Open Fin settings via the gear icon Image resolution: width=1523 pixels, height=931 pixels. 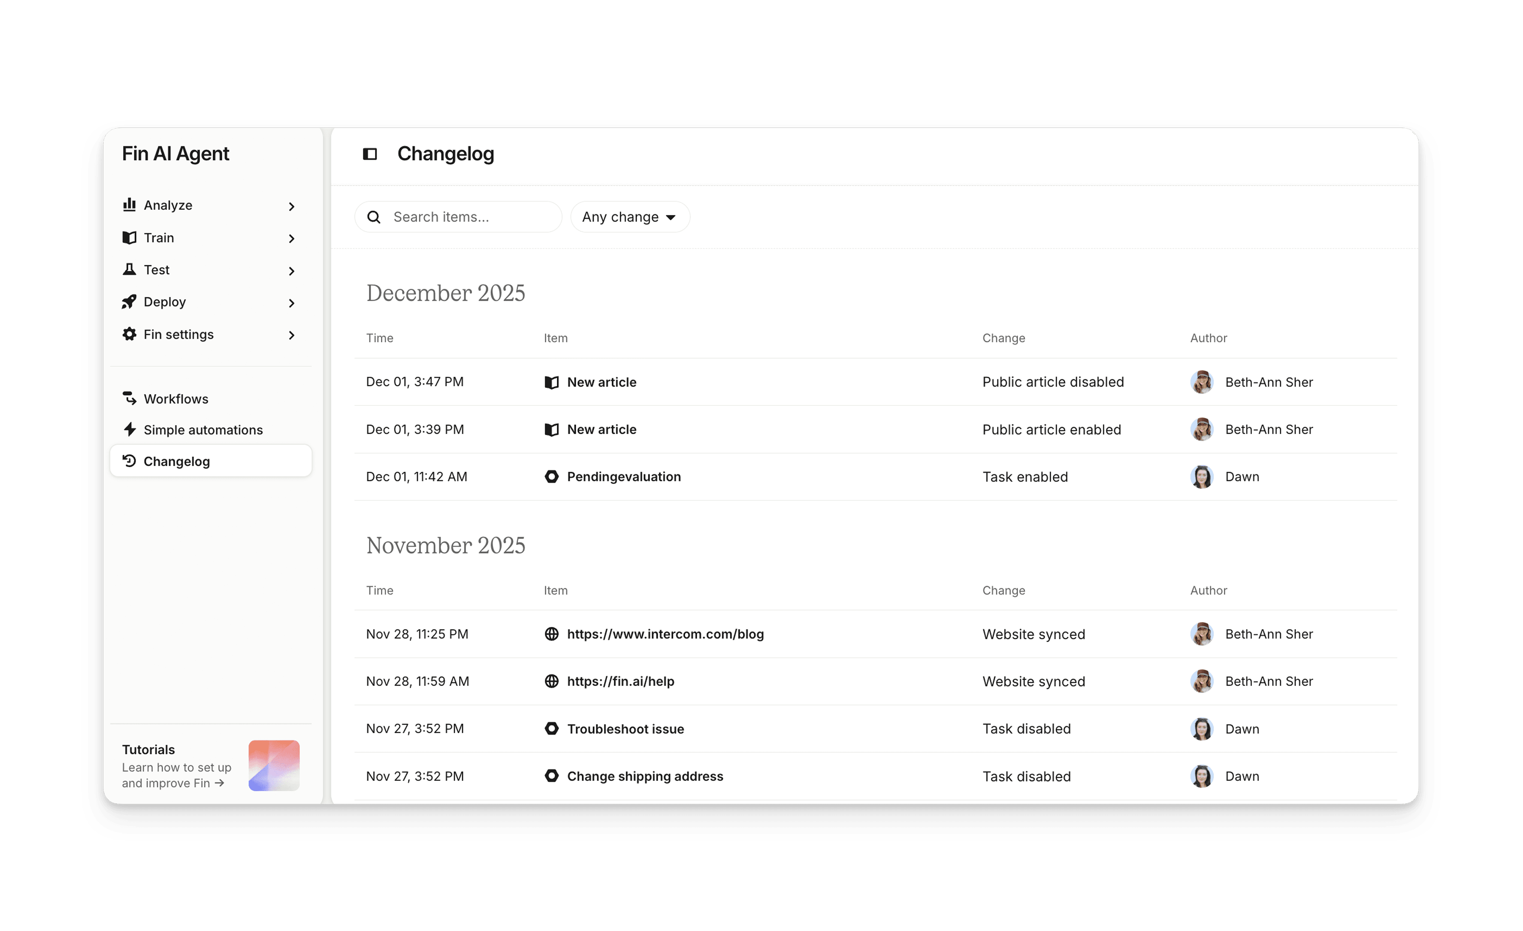130,334
